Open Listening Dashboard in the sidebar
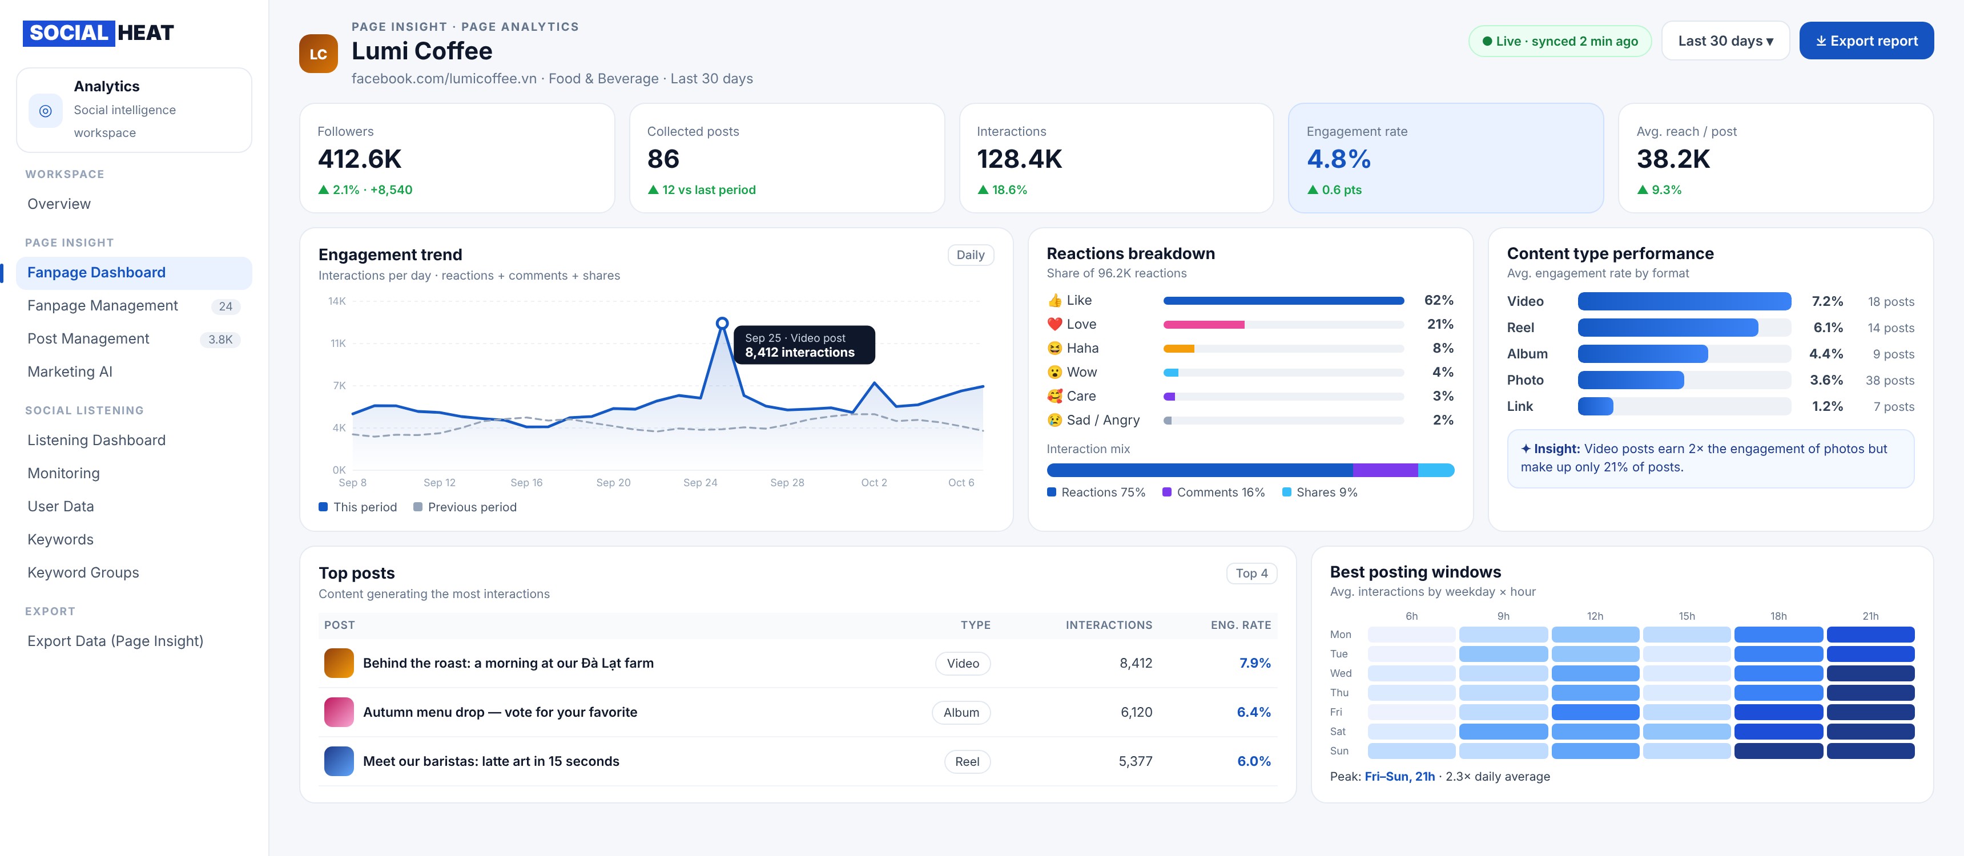 coord(134,441)
